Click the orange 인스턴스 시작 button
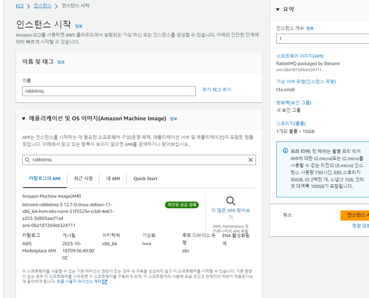The height and width of the screenshot is (298, 369). tap(355, 215)
